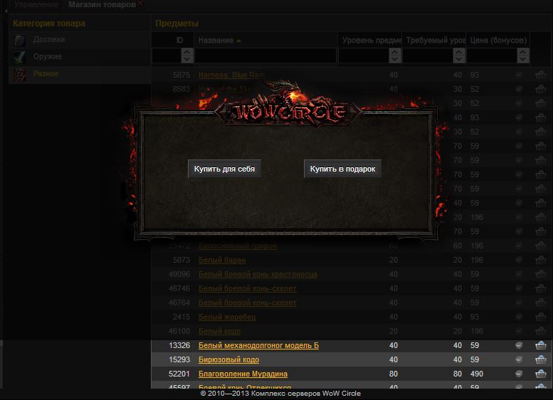This screenshot has height=400, width=553.
Task: Decrease the Цена filter value
Action: click(523, 59)
